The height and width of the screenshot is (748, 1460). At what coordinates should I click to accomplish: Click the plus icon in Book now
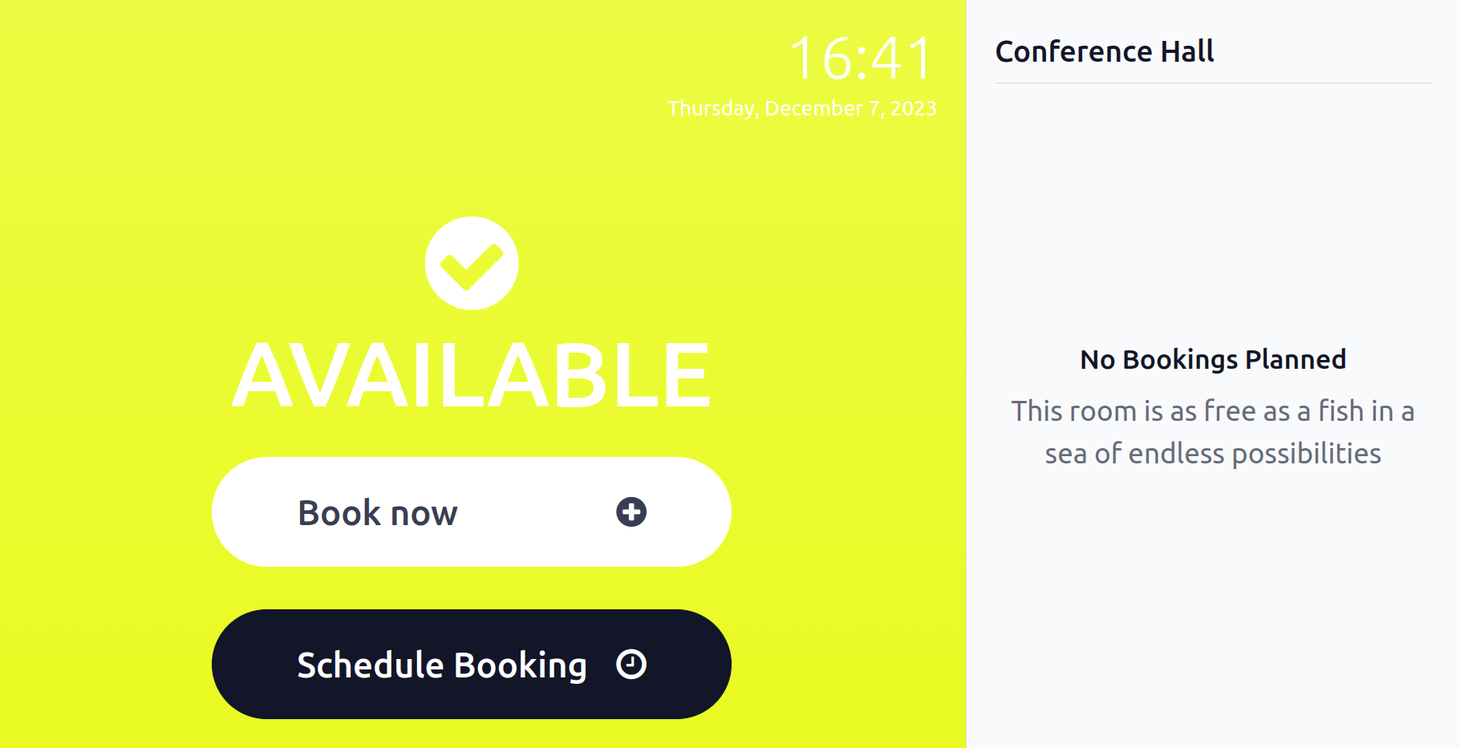click(631, 511)
